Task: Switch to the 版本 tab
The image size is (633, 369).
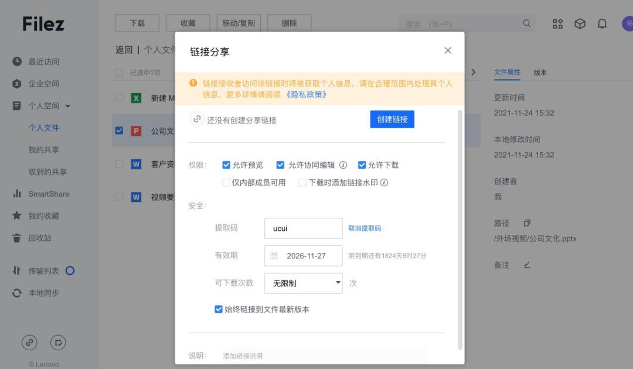Action: [540, 73]
